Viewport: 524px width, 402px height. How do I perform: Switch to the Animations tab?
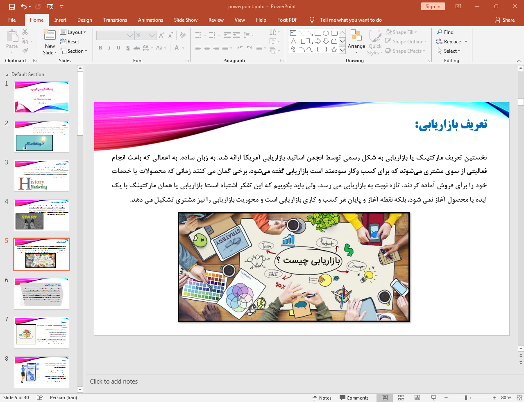[x=150, y=20]
